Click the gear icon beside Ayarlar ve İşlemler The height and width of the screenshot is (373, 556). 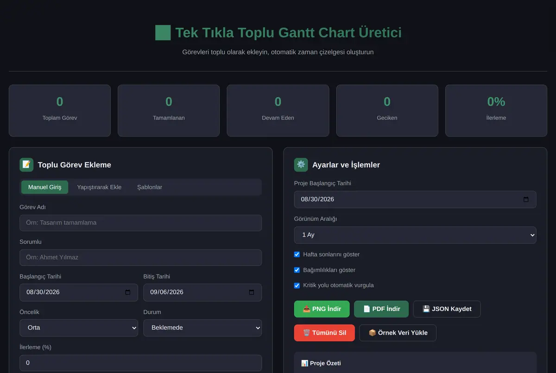click(x=301, y=165)
